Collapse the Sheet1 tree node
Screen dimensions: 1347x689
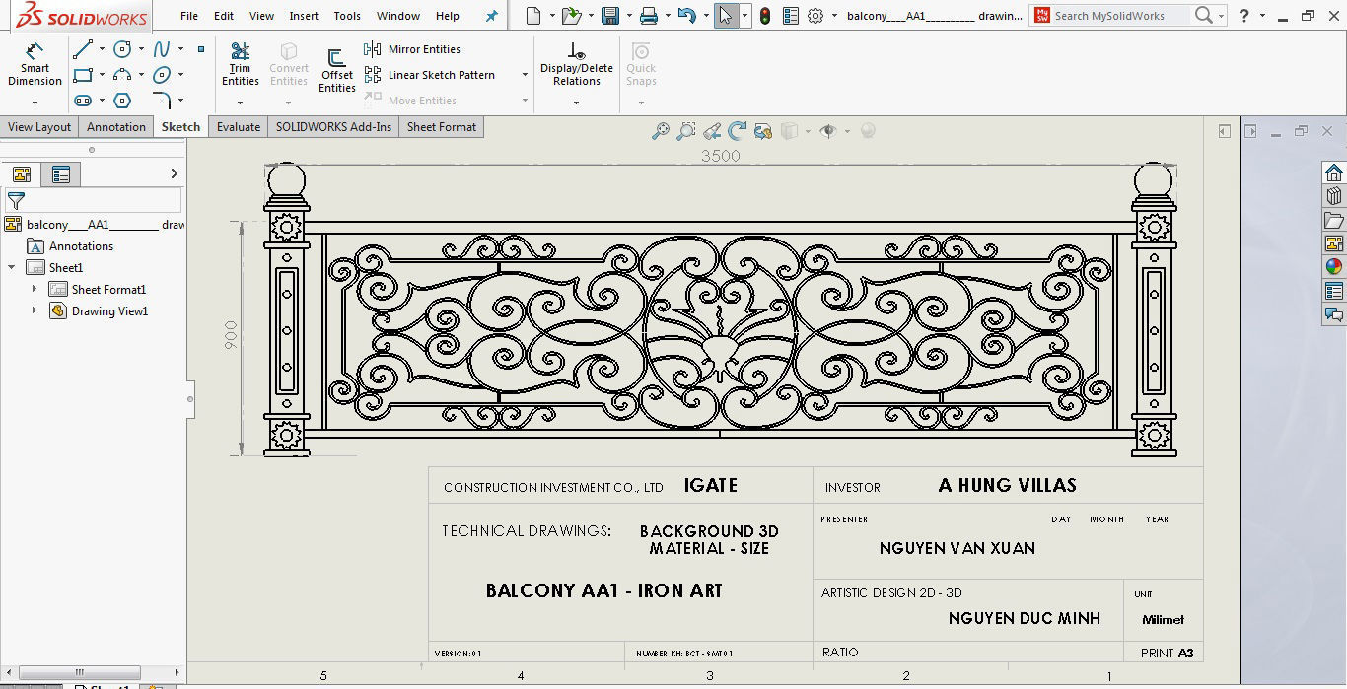click(x=12, y=267)
